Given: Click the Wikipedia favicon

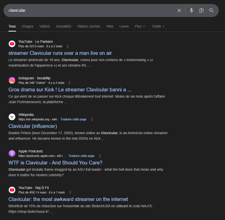Looking at the screenshot, I should click(12, 117).
